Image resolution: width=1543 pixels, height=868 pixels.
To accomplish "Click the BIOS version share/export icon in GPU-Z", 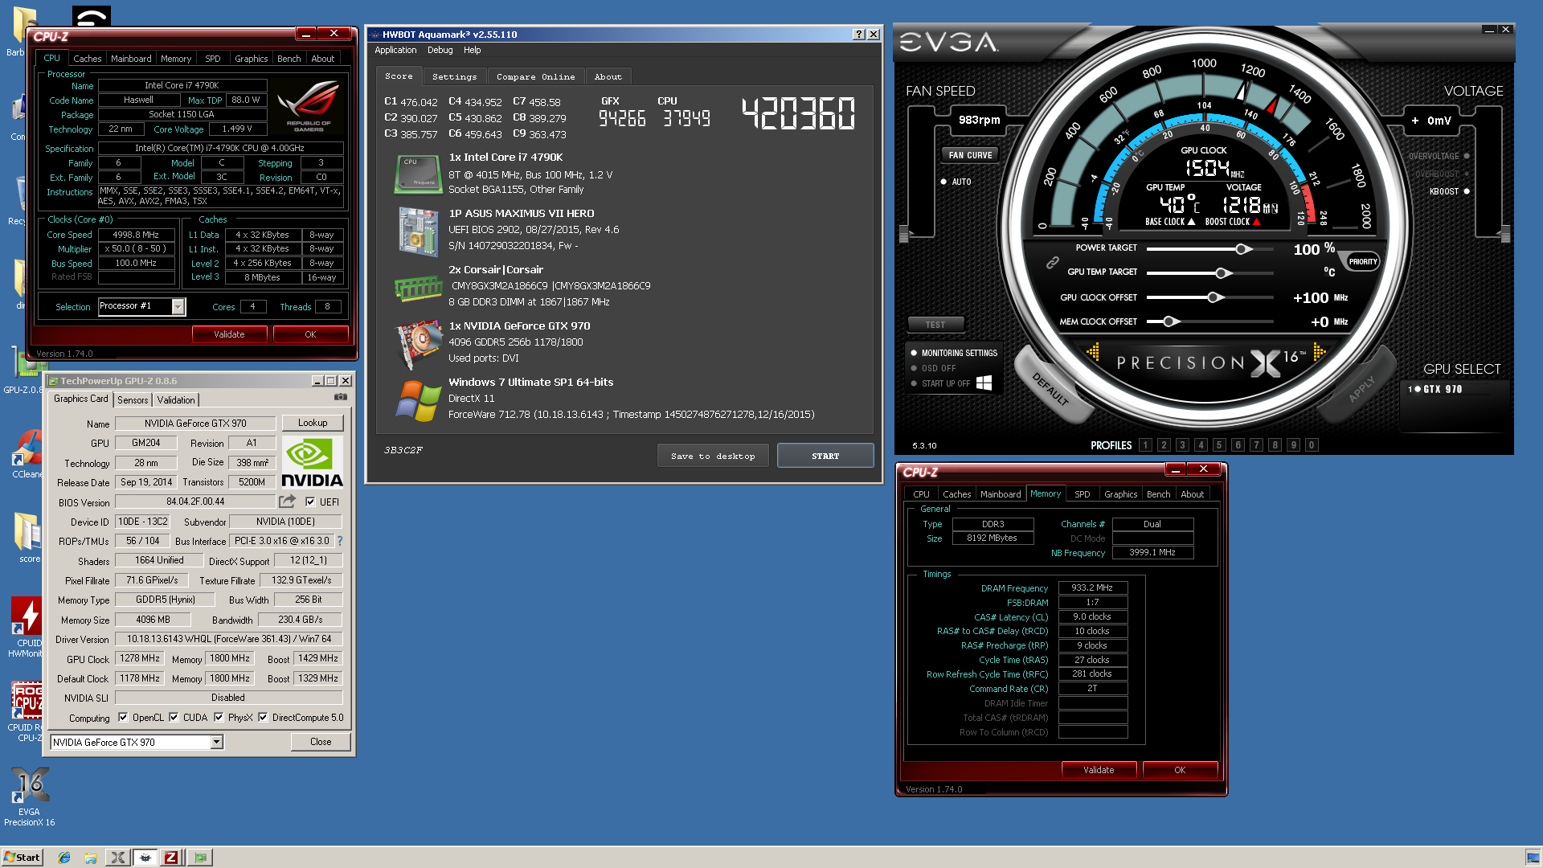I will [287, 502].
